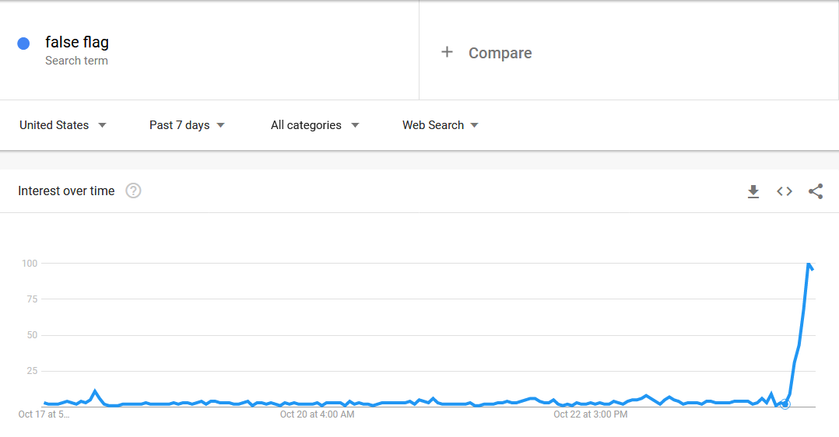Screen dimensions: 839x437
Task: Select the Oct 17 axis label
Action: tap(44, 414)
